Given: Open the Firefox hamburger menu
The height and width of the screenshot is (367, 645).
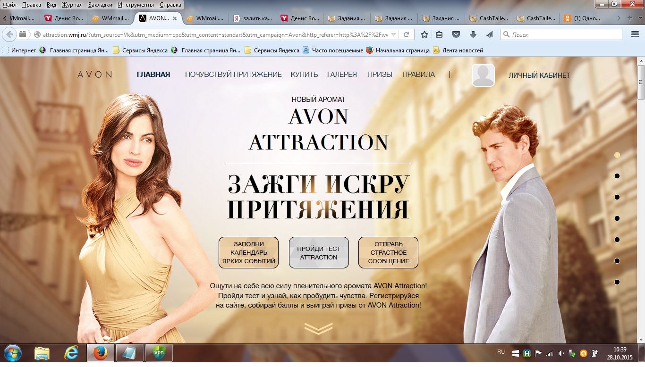Looking at the screenshot, I should [x=635, y=34].
